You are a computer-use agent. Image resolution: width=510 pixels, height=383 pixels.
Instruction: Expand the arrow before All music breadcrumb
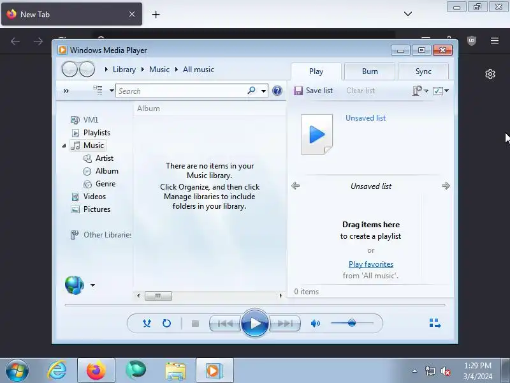pyautogui.click(x=177, y=70)
